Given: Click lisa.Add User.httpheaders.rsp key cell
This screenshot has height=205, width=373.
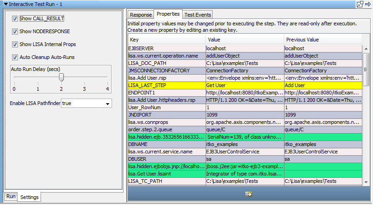Looking at the screenshot, I should click(167, 100).
